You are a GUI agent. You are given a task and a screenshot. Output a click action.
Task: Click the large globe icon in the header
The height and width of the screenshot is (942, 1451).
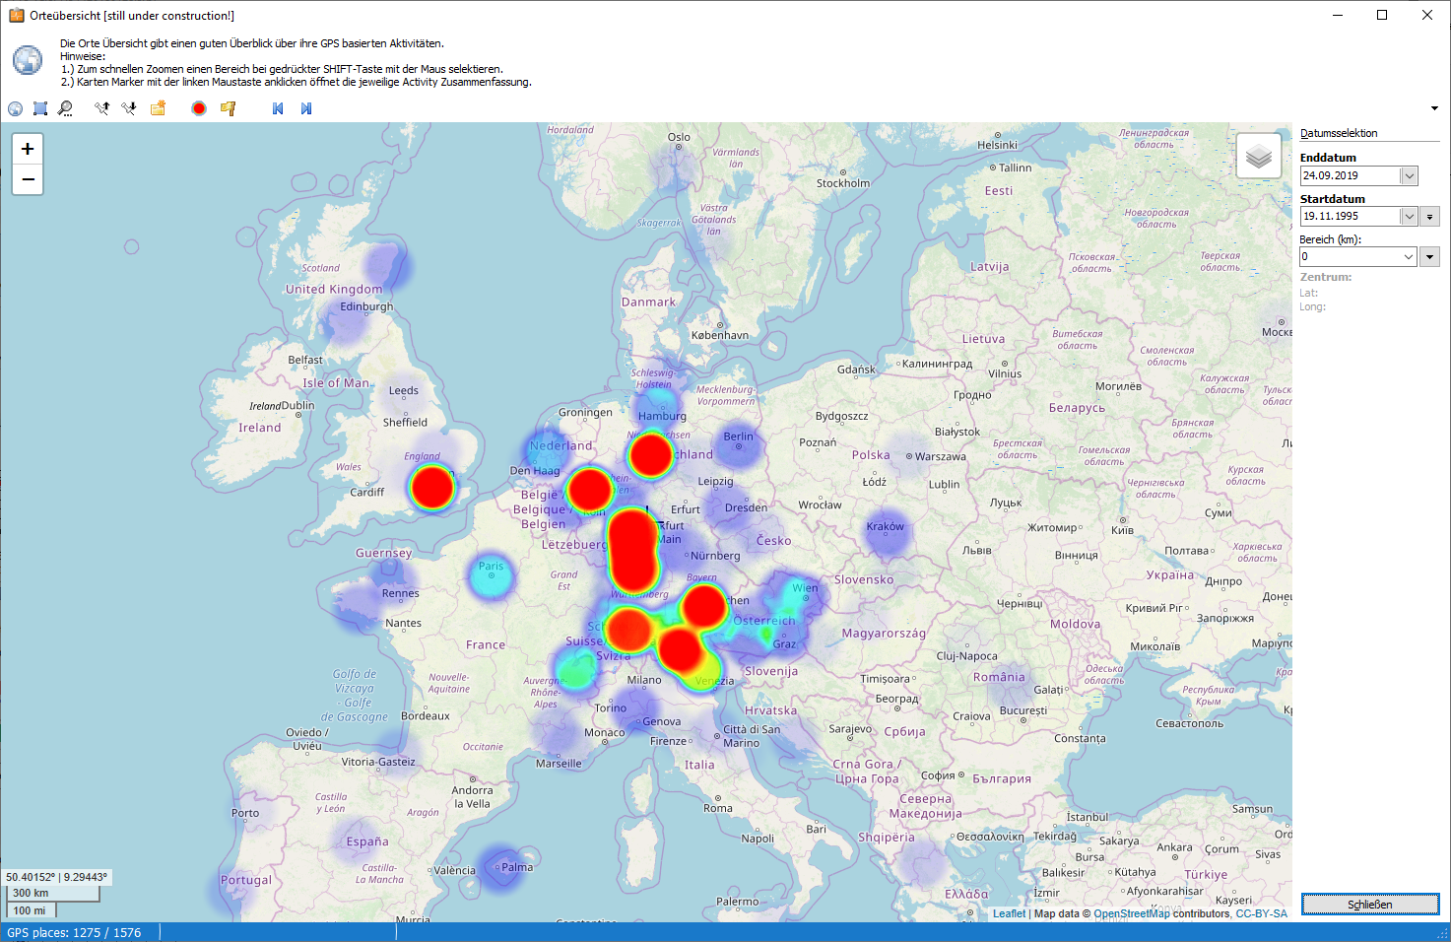click(x=28, y=60)
